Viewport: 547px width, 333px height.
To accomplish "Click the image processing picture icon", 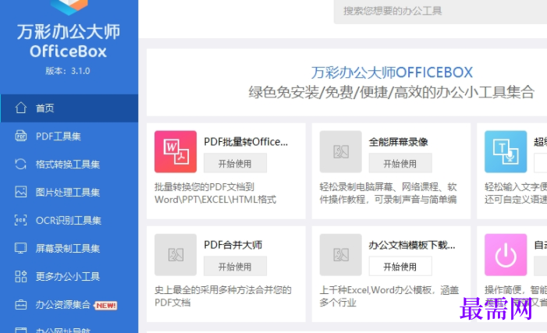I will 20,192.
